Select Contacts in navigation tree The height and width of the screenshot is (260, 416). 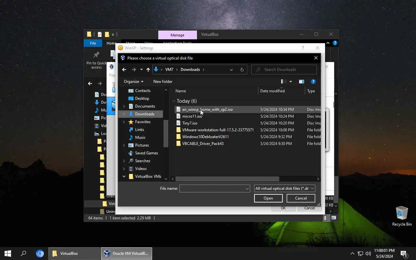(x=143, y=91)
